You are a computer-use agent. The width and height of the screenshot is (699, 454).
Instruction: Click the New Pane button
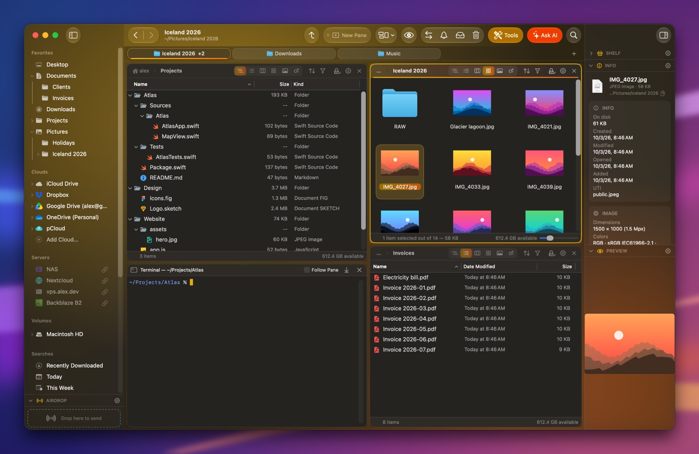pyautogui.click(x=347, y=35)
